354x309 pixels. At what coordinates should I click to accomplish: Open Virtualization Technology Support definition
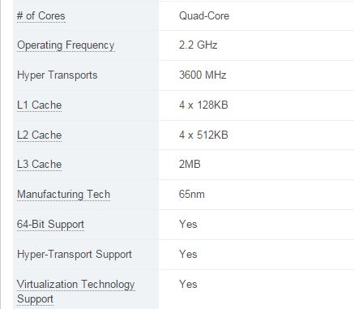(x=76, y=291)
